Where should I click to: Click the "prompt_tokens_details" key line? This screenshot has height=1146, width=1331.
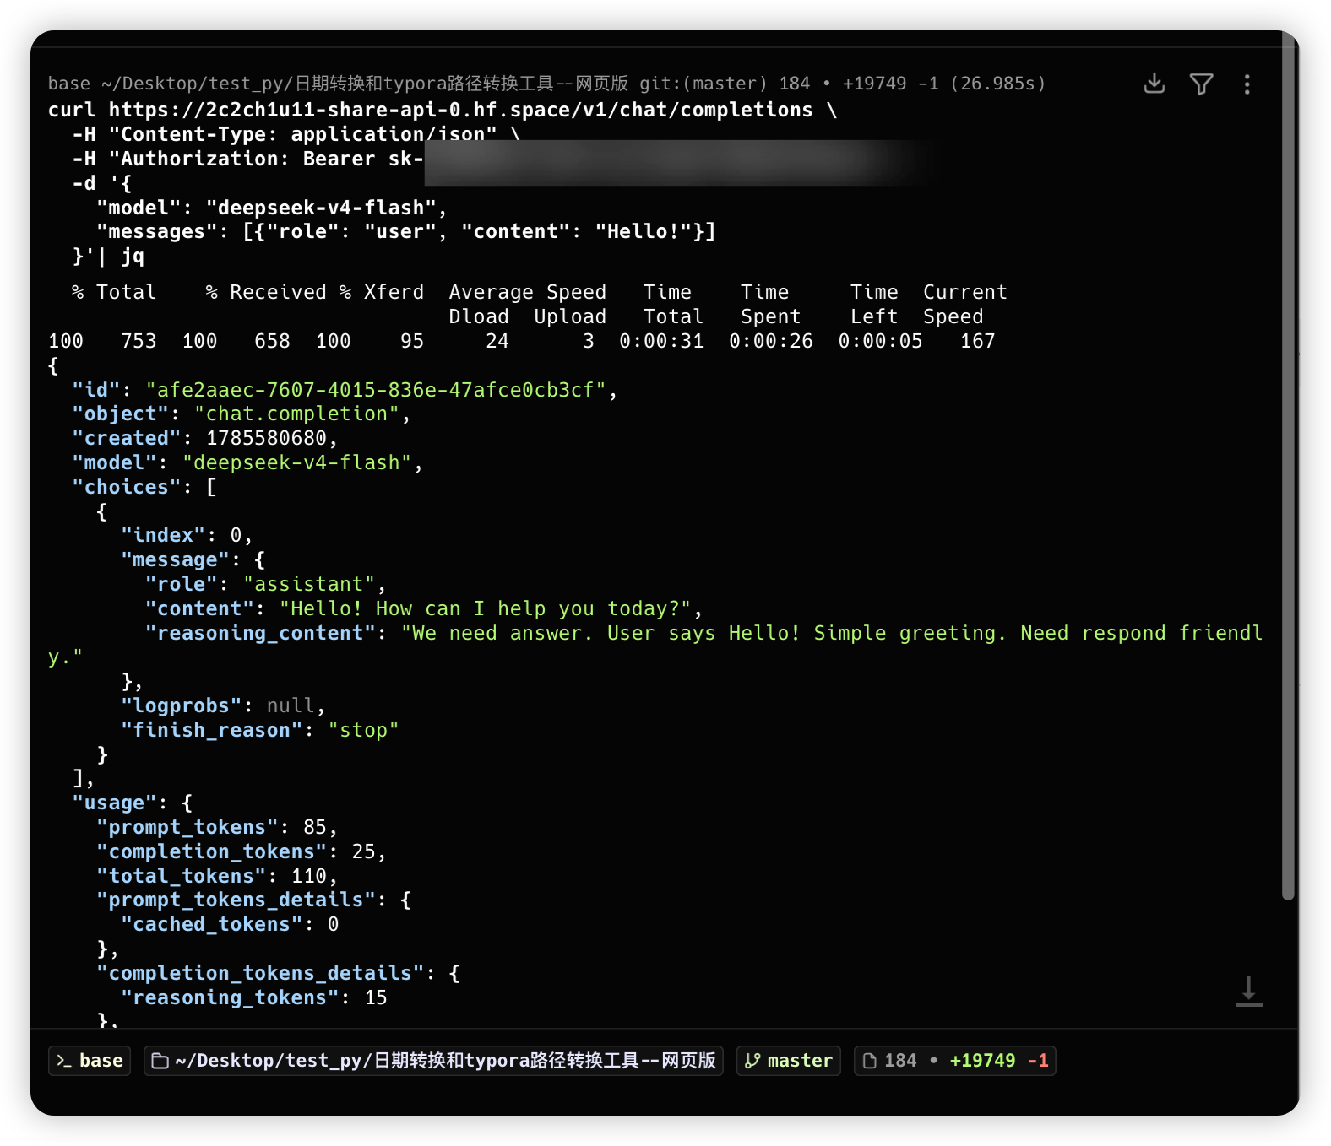(x=253, y=900)
